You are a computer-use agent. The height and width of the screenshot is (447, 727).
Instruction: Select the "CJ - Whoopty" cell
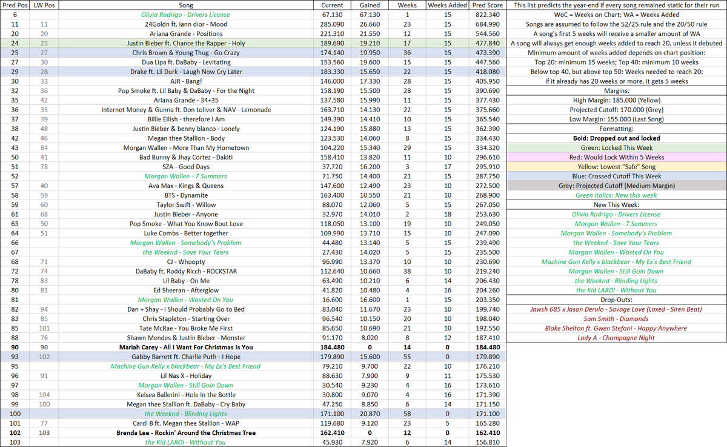pyautogui.click(x=187, y=261)
